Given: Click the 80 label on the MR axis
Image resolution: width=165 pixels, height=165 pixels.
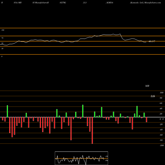Looking at the screenshot, I should coord(161,98).
